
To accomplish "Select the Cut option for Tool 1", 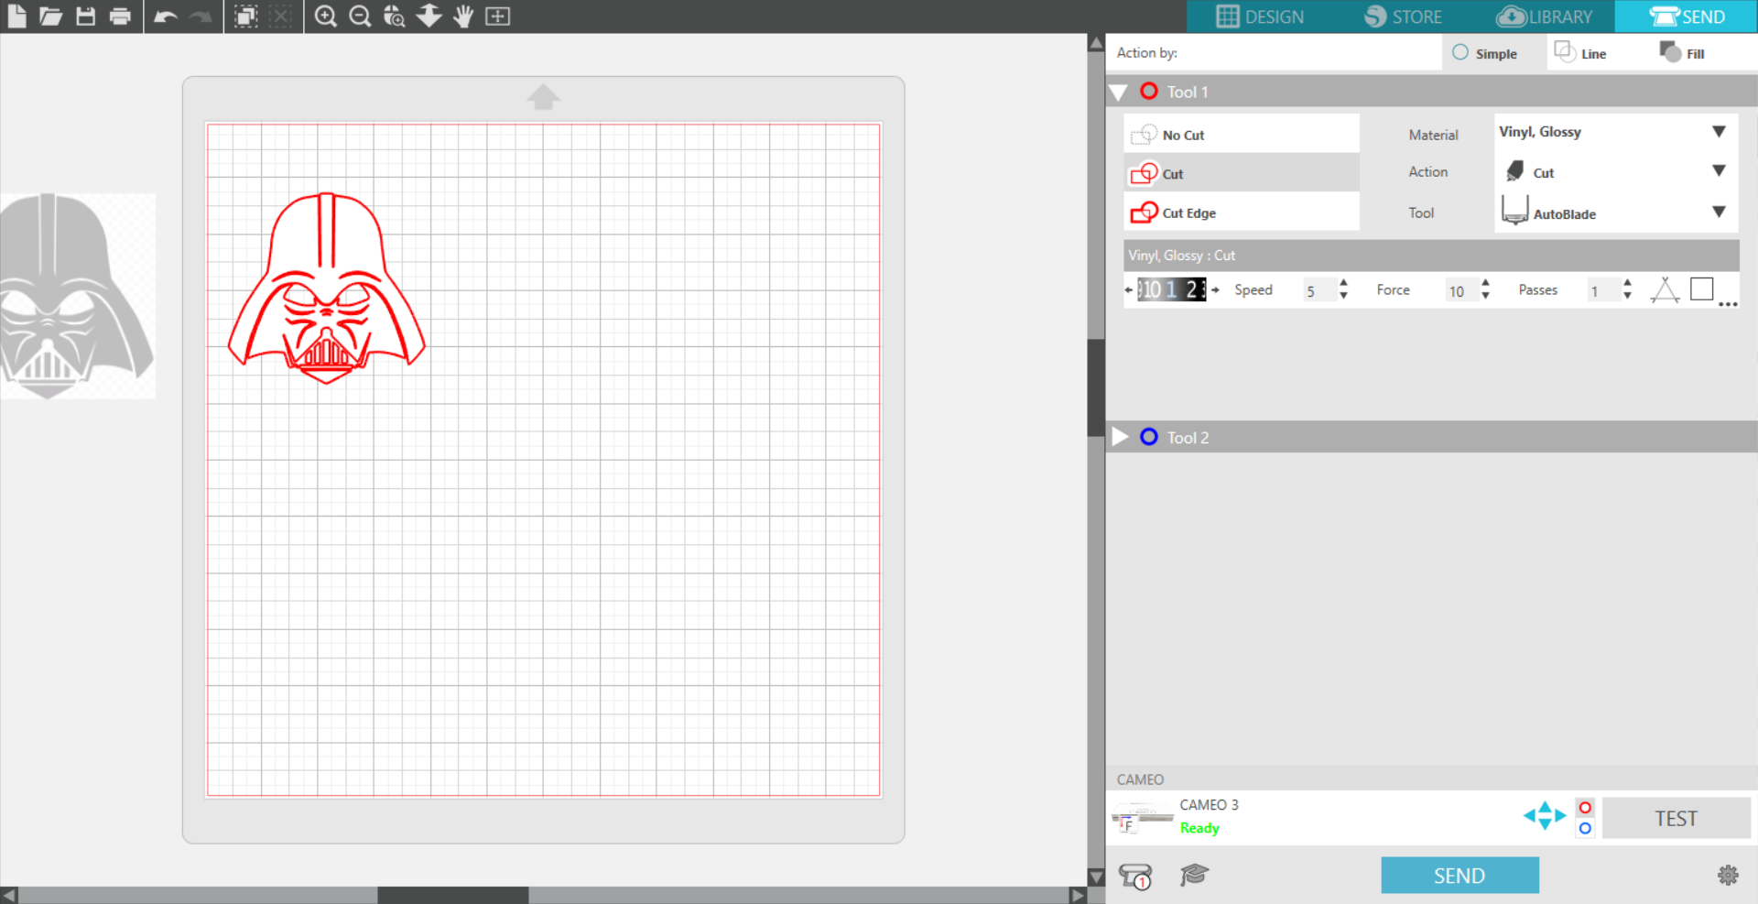I will tap(1242, 173).
